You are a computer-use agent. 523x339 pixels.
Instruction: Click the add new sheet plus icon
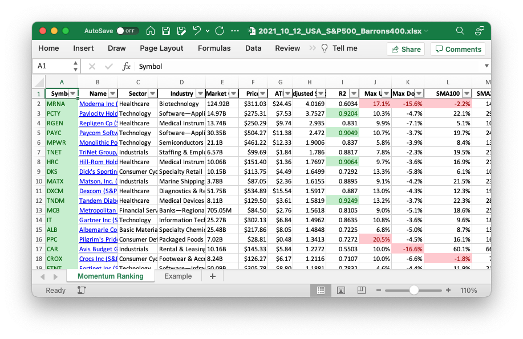pos(213,276)
